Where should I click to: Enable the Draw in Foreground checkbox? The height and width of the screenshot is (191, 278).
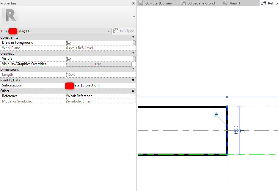tap(69, 42)
